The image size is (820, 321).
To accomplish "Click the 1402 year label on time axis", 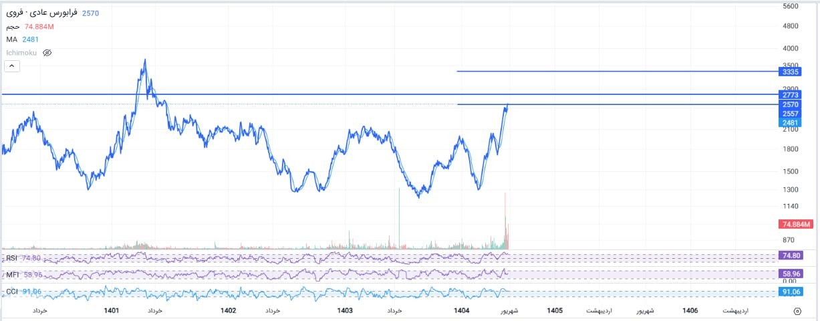I will pos(229,310).
